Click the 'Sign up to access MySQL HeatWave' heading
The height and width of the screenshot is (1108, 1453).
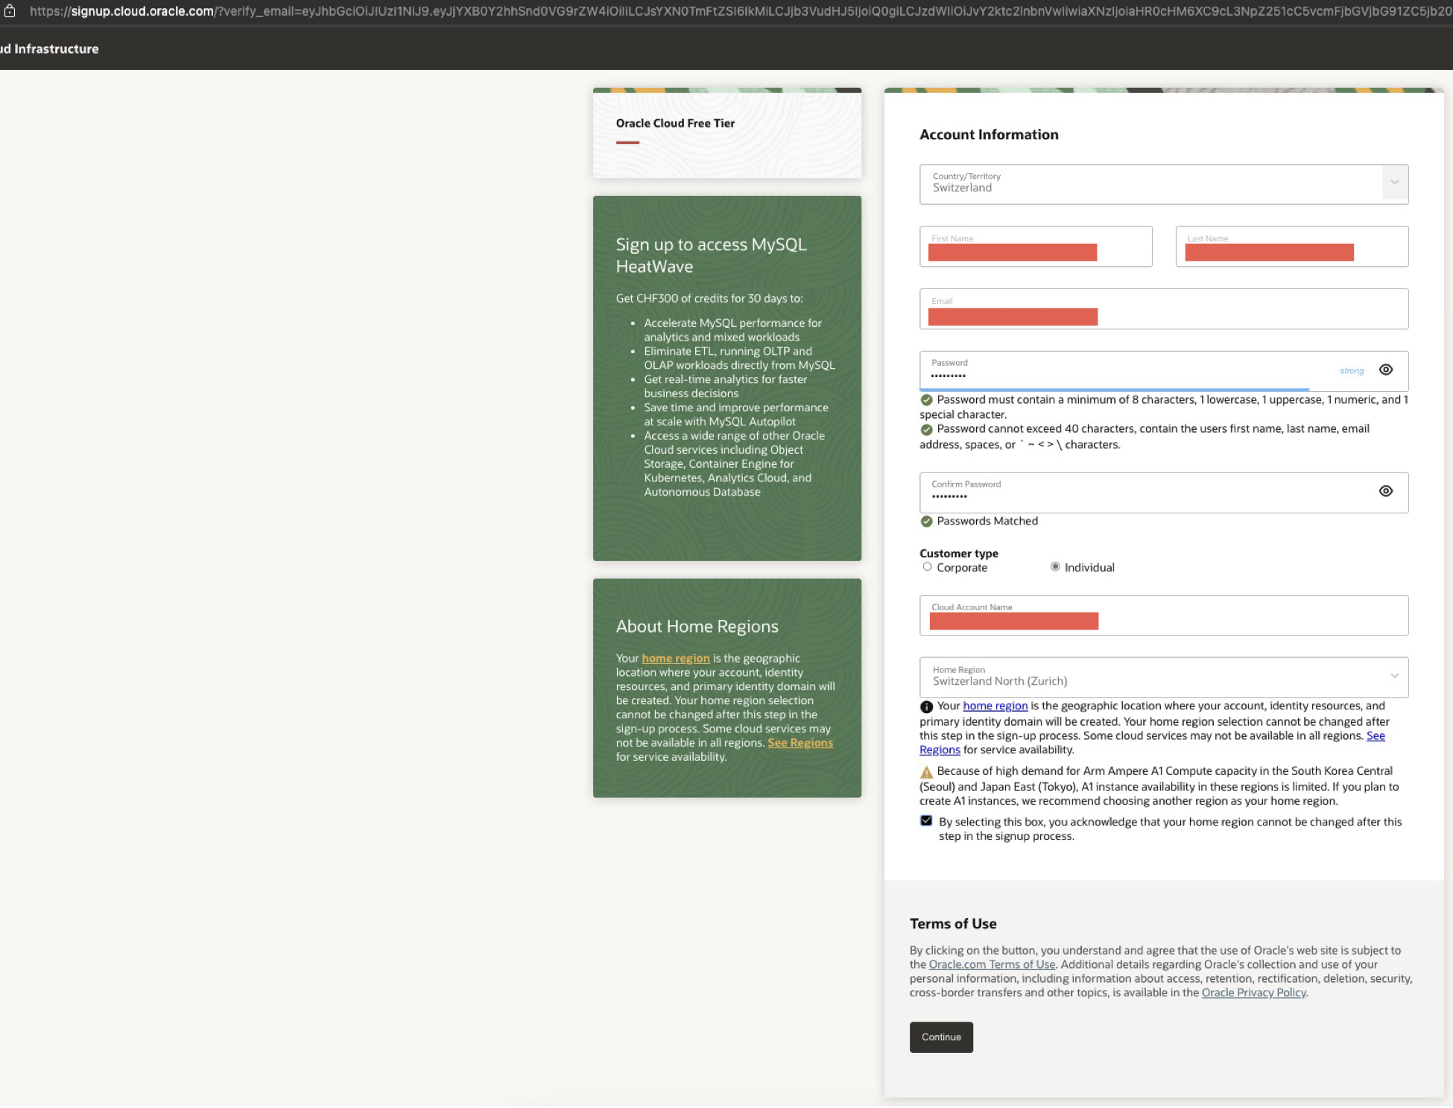click(x=711, y=256)
